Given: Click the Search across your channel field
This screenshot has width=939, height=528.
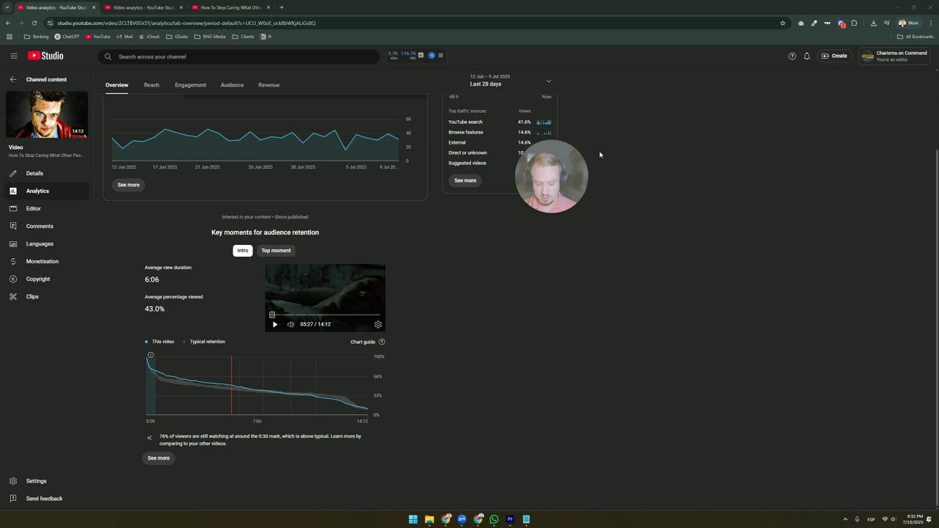Looking at the screenshot, I should pyautogui.click(x=238, y=56).
